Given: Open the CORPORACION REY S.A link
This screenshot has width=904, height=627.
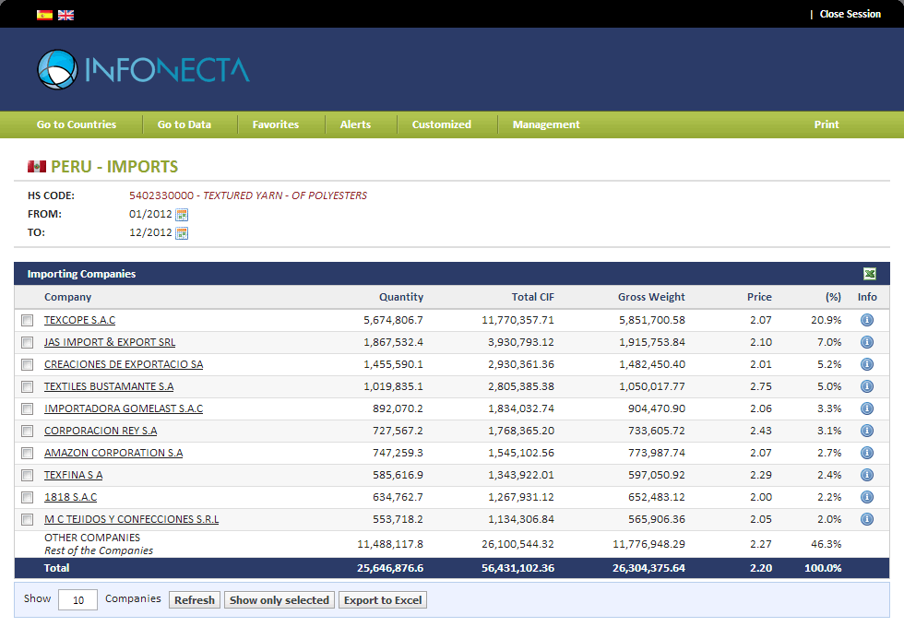Looking at the screenshot, I should tap(101, 431).
